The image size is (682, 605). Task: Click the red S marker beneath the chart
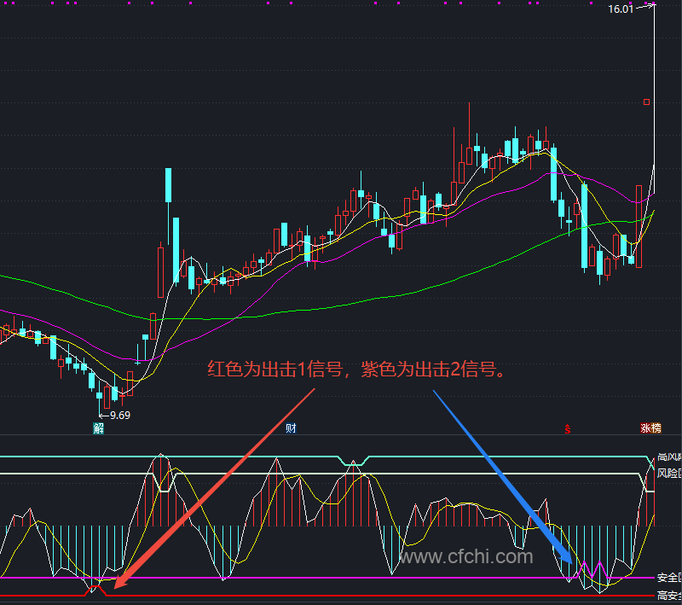tap(568, 429)
